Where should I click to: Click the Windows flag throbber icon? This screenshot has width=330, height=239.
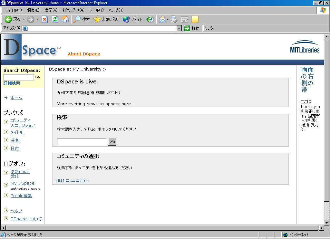[x=323, y=10]
